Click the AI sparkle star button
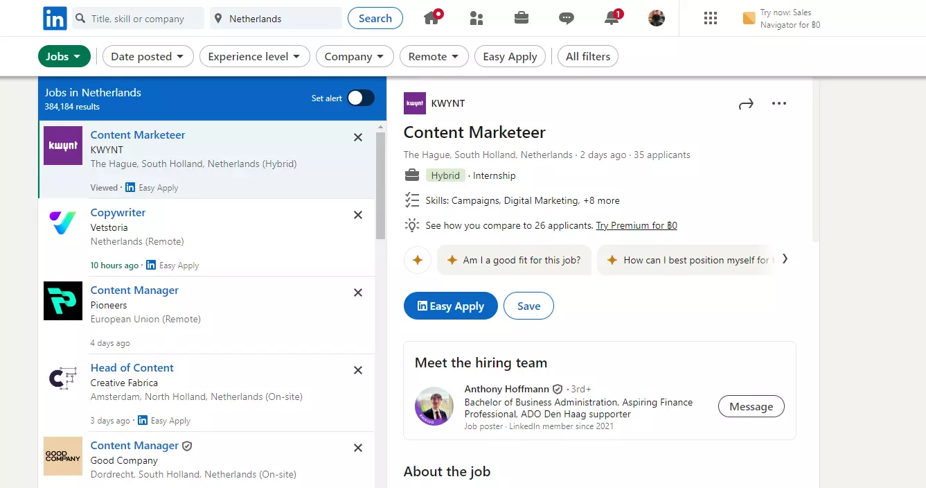Image resolution: width=926 pixels, height=488 pixels. click(418, 260)
